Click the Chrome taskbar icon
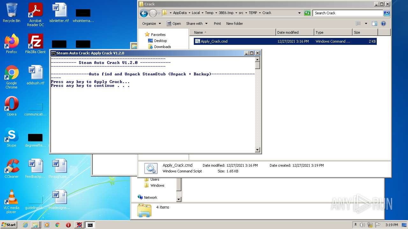Viewport: 408px width, 229px height. (x=58, y=225)
